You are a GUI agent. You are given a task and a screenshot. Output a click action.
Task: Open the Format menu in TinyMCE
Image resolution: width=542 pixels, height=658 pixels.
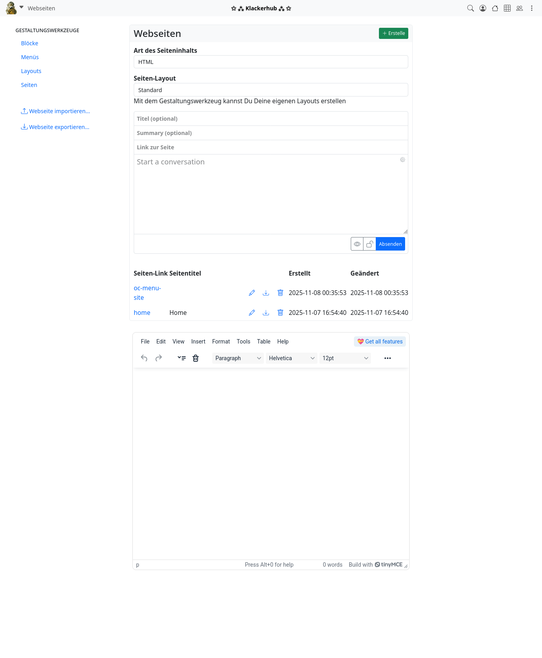point(221,342)
